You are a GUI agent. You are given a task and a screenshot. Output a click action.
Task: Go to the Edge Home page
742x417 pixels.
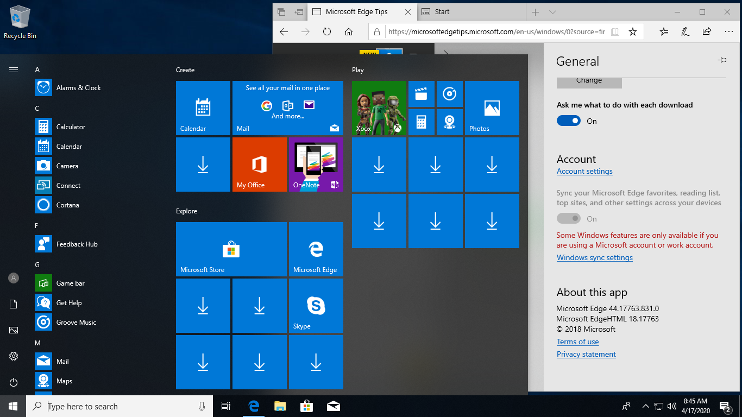pos(349,32)
